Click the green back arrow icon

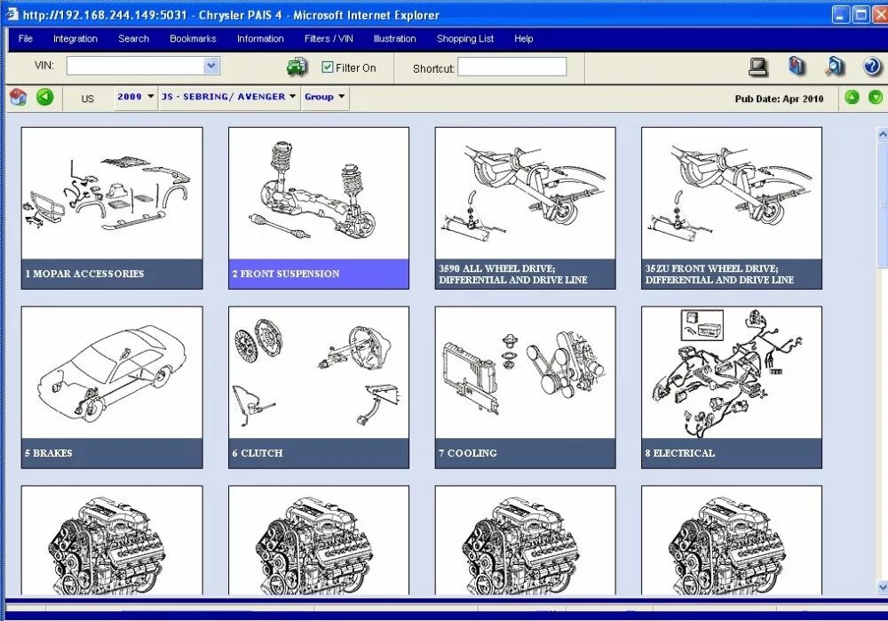tap(44, 97)
